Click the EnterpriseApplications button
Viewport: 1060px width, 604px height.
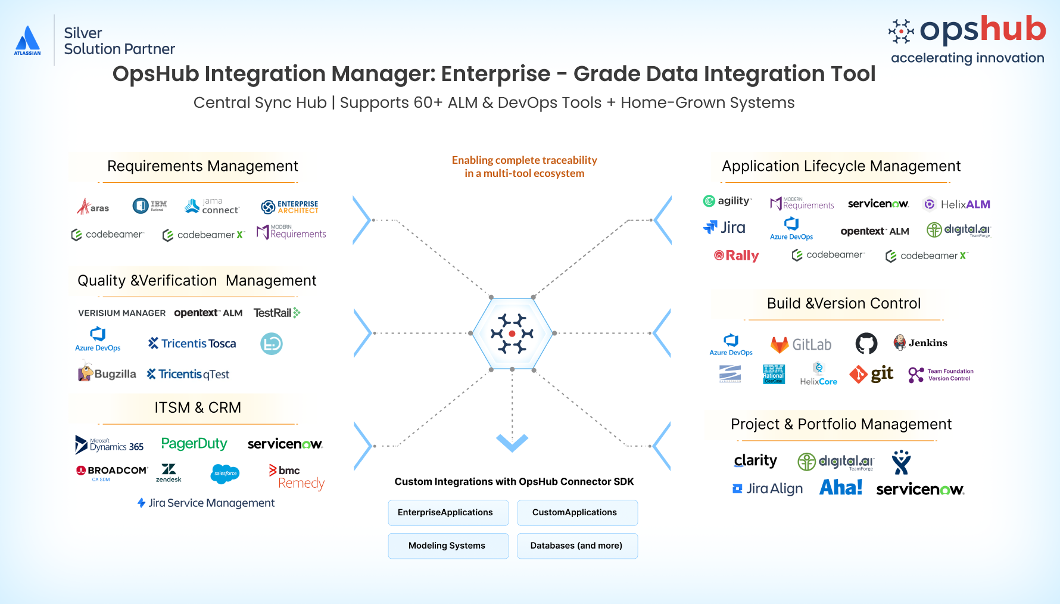448,512
